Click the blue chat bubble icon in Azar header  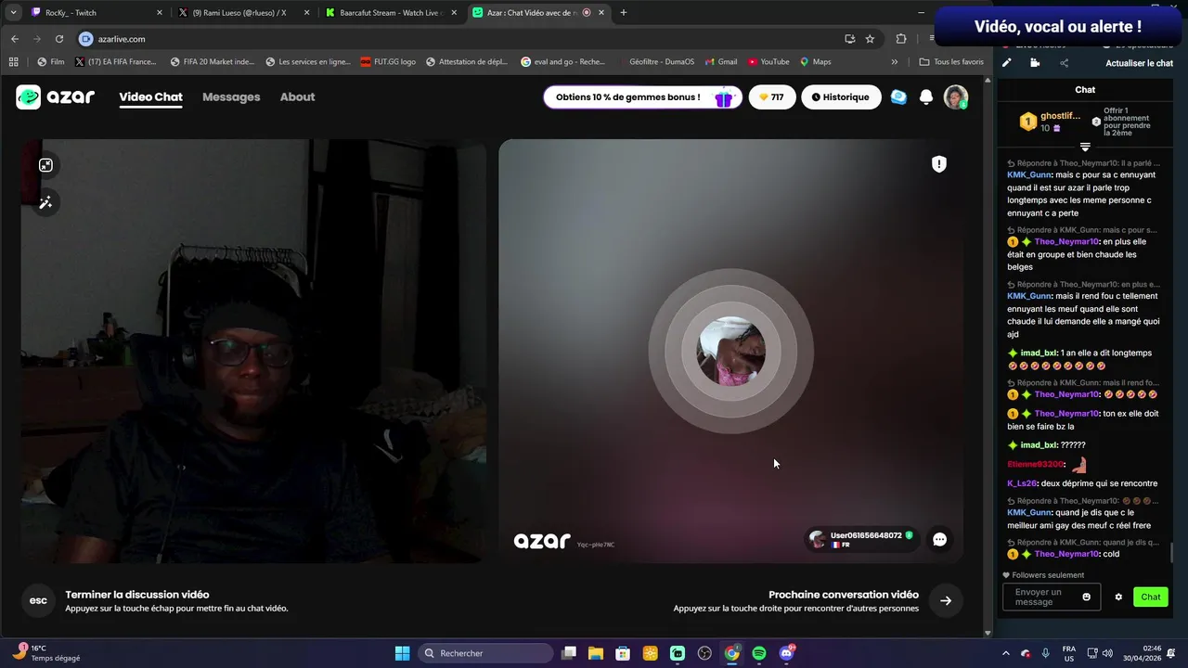pos(898,96)
